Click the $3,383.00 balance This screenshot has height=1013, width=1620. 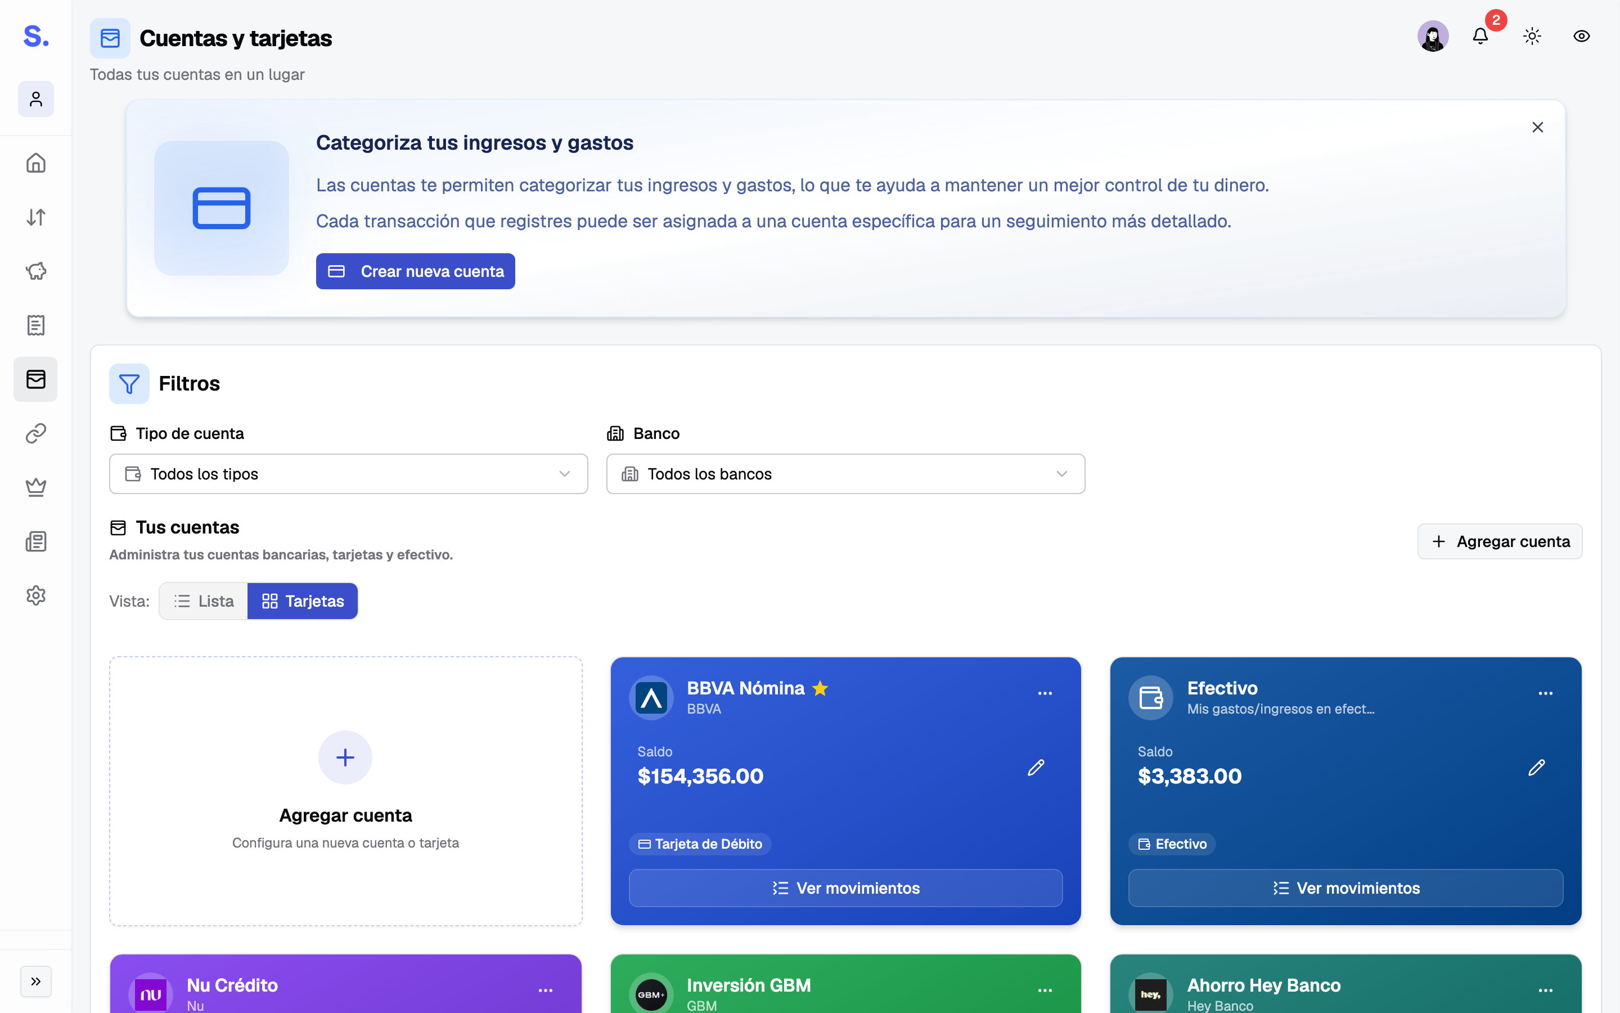tap(1190, 776)
